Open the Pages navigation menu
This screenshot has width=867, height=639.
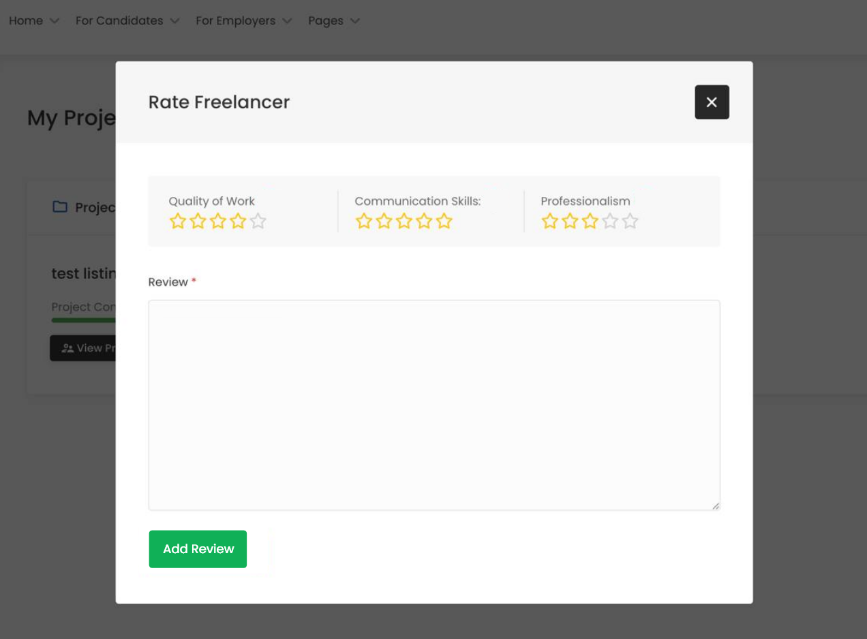333,21
